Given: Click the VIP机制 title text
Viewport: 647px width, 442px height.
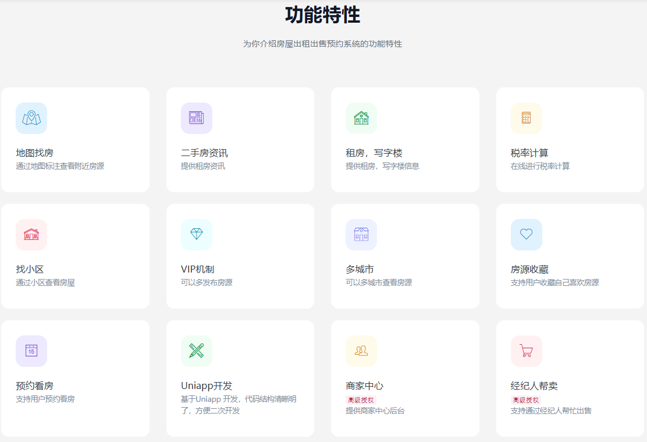Looking at the screenshot, I should pyautogui.click(x=197, y=270).
